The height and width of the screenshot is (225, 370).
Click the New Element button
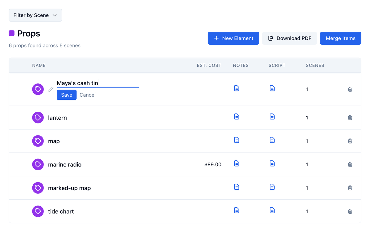tap(233, 38)
